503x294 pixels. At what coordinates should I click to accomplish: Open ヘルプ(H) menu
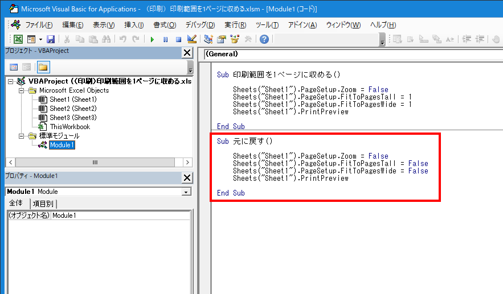(x=383, y=24)
